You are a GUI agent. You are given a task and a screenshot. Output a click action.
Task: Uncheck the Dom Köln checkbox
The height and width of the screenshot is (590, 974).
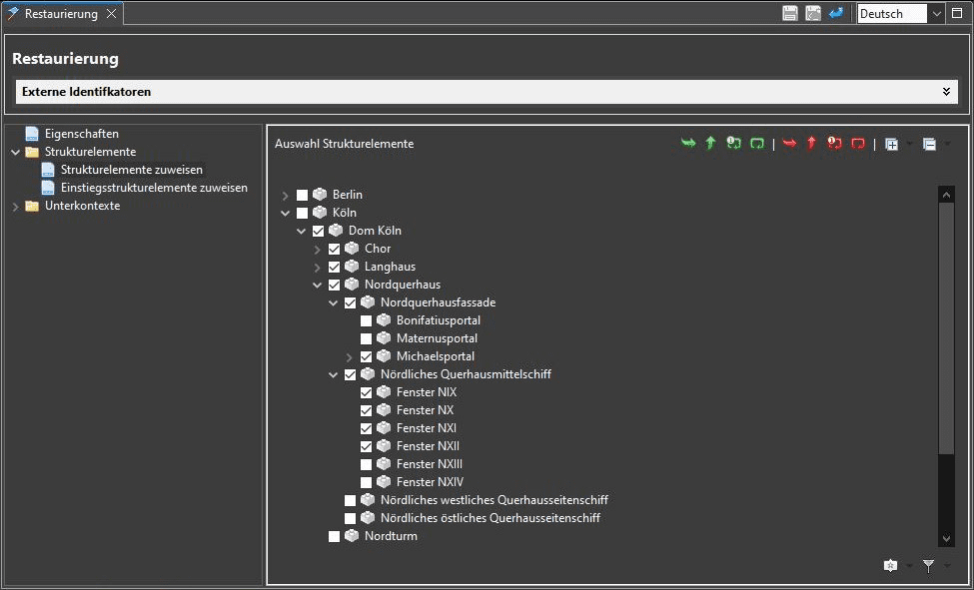318,231
